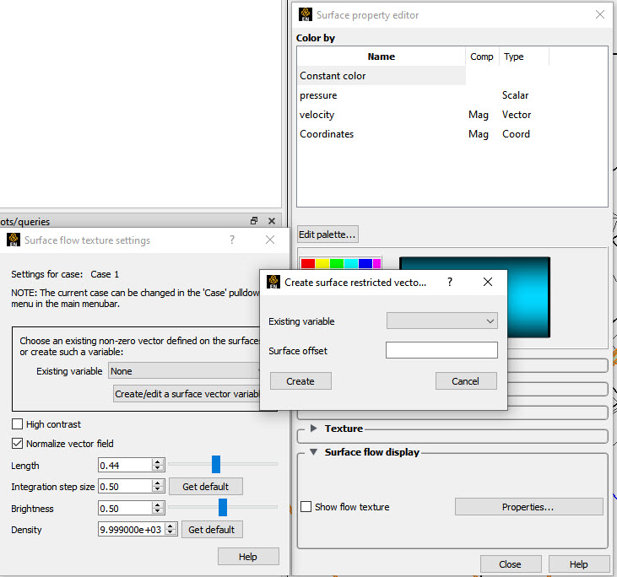Image resolution: width=617 pixels, height=577 pixels.
Task: Pick the cyan color swatch
Action: coord(351,263)
